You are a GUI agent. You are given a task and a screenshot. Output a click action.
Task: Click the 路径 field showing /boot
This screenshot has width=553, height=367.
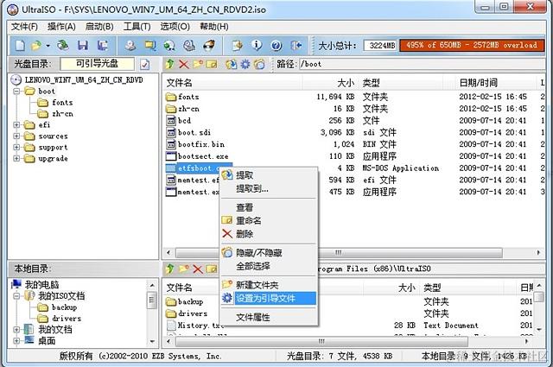click(421, 64)
